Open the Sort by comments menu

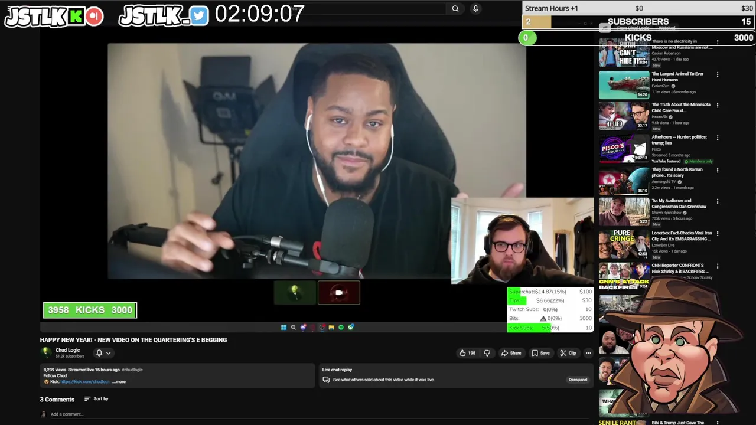(x=96, y=399)
